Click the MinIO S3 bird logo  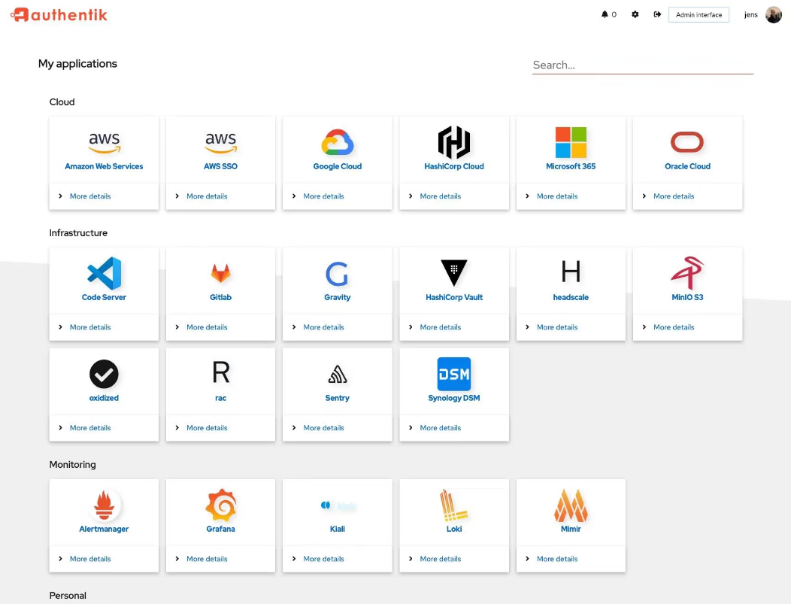687,273
